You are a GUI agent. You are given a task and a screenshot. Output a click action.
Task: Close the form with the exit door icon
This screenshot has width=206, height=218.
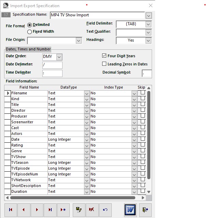point(145,210)
